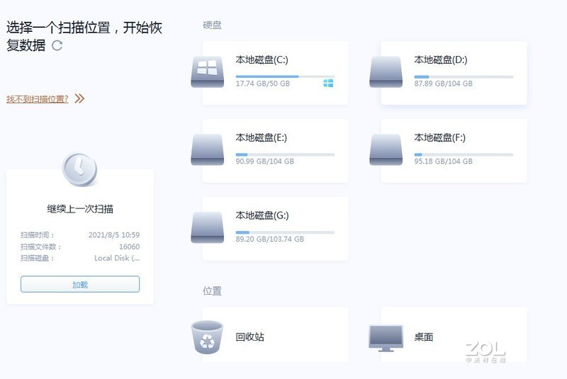This screenshot has height=379, width=567.
Task: Click the 继续上一次扫描 title
Action: (80, 209)
